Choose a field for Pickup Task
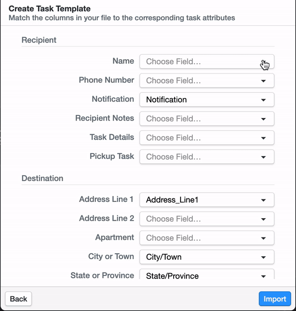Screen dimensions: 296x311 pyautogui.click(x=207, y=156)
